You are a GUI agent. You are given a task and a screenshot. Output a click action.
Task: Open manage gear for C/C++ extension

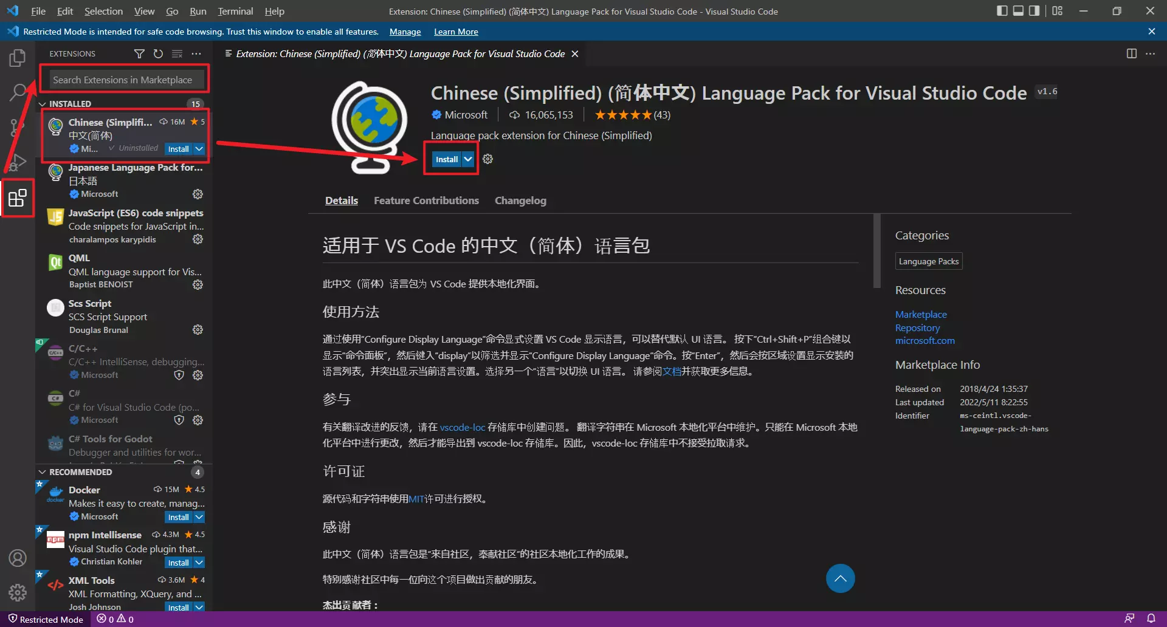point(198,375)
